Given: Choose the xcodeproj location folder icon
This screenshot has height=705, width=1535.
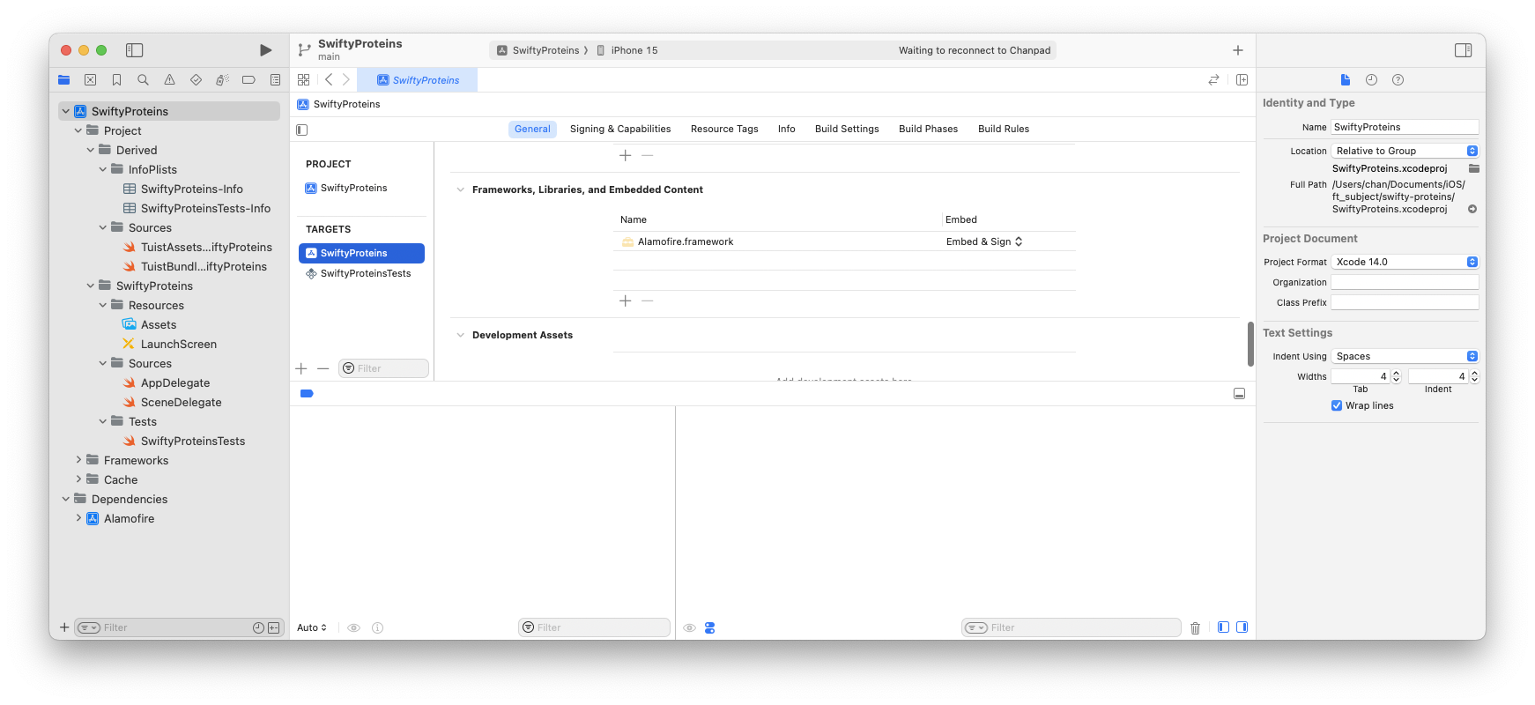Looking at the screenshot, I should coord(1473,168).
